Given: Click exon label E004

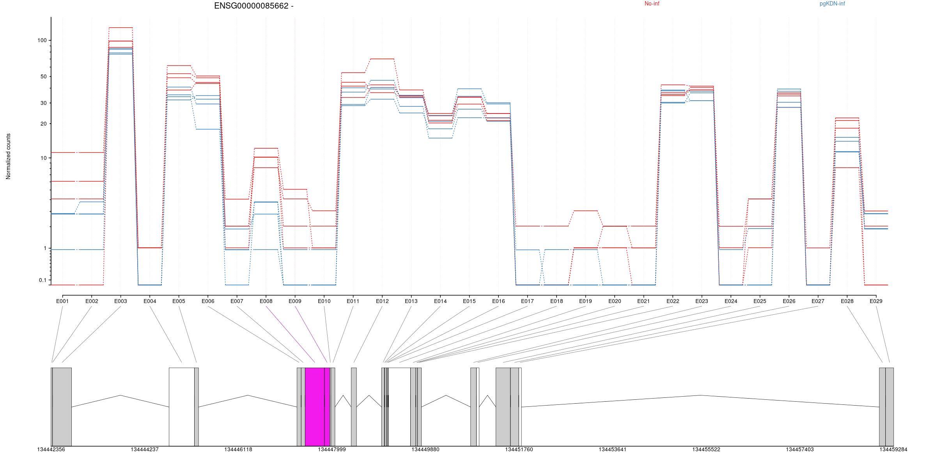Looking at the screenshot, I should tap(150, 301).
